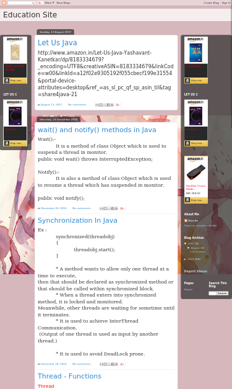
Task: Open No comments link under wait() and notify() post
Action: [82, 208]
